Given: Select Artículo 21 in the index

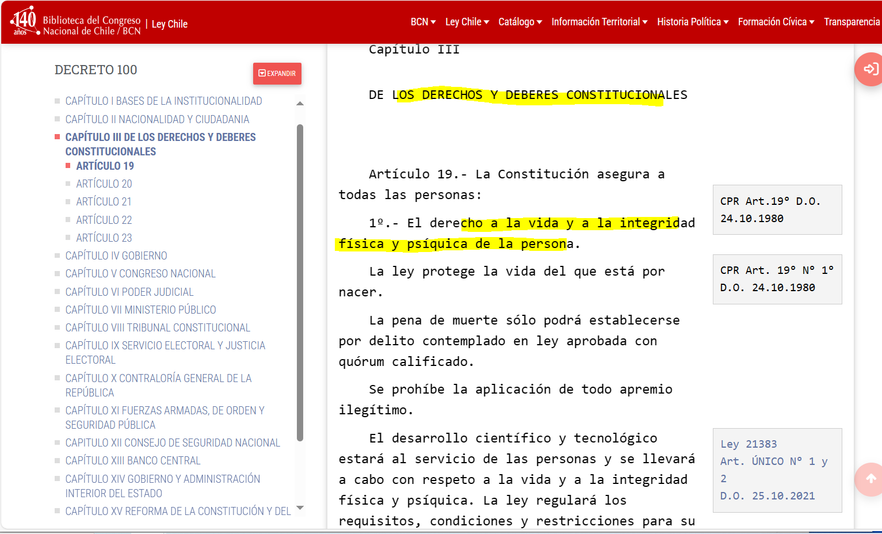Looking at the screenshot, I should coord(104,201).
